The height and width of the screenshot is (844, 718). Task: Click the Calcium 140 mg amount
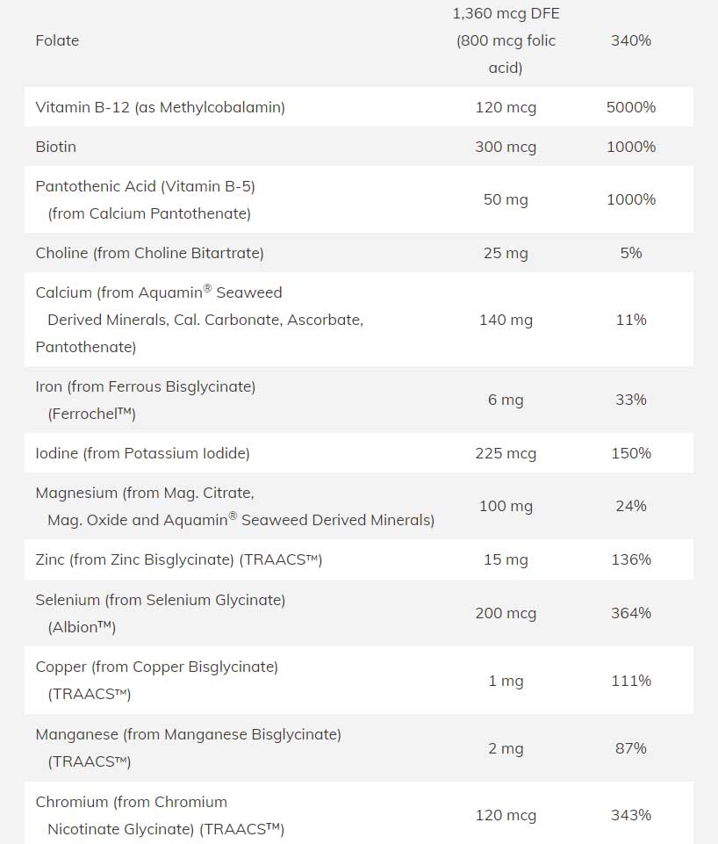coord(506,320)
